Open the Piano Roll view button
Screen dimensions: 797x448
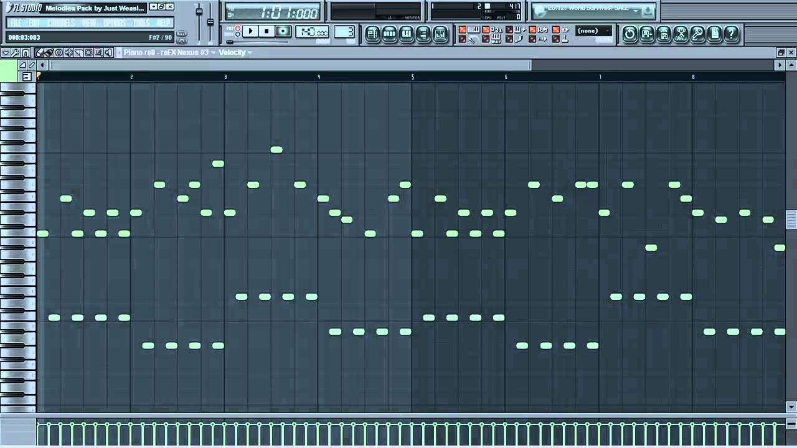coord(407,33)
